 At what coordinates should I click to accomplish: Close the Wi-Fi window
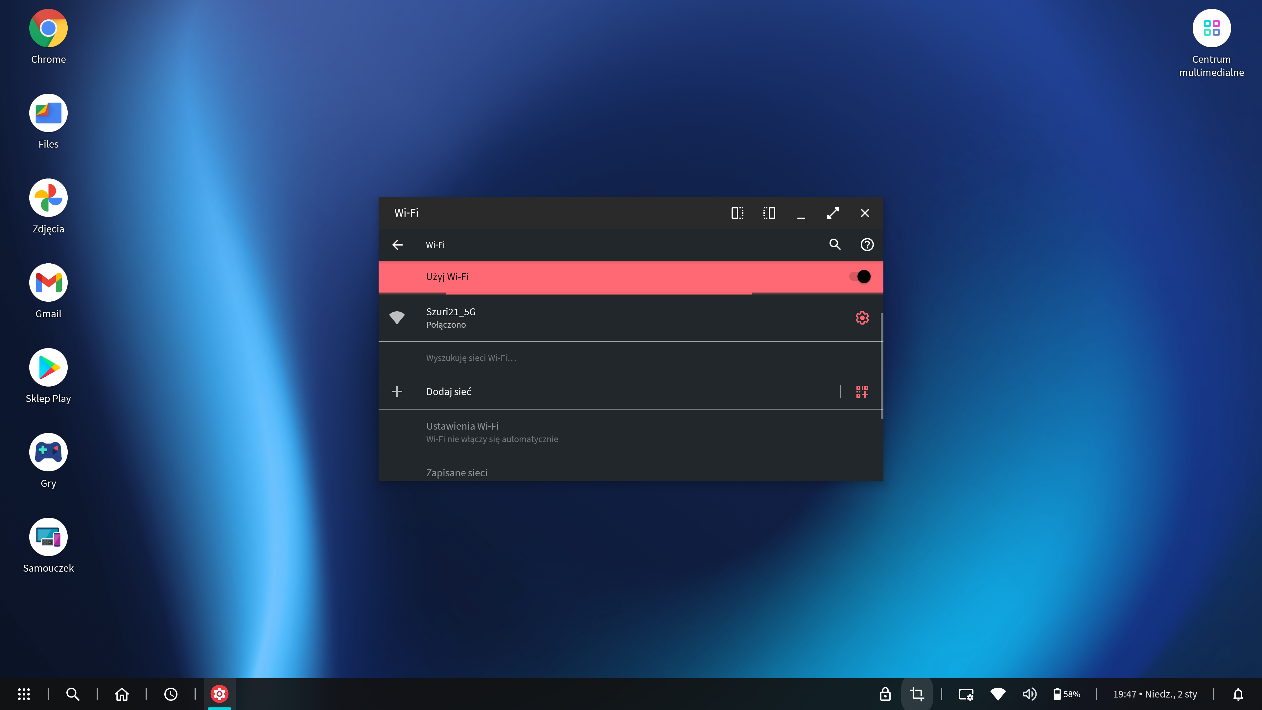click(865, 213)
